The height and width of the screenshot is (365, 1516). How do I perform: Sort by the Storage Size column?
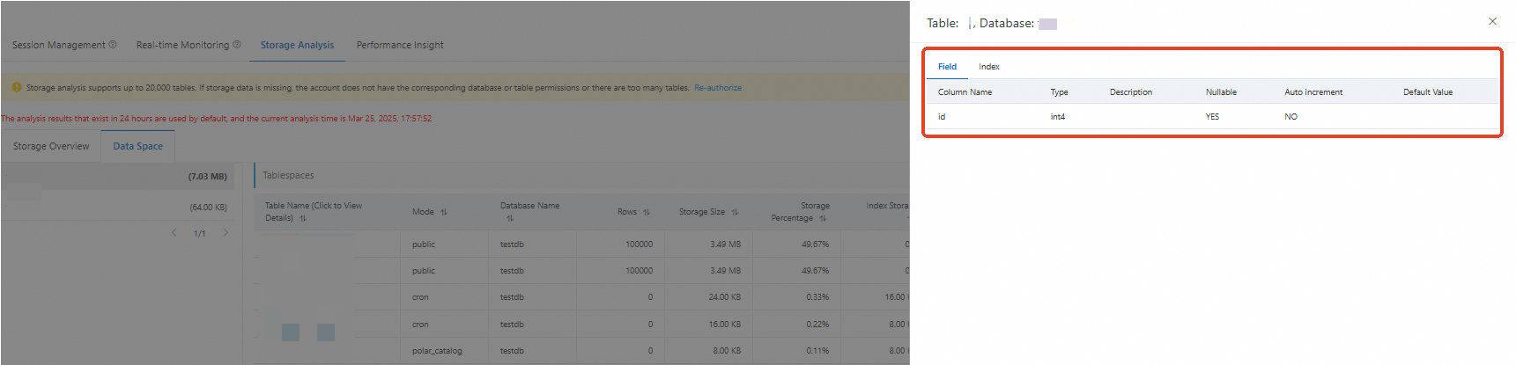pyautogui.click(x=734, y=212)
